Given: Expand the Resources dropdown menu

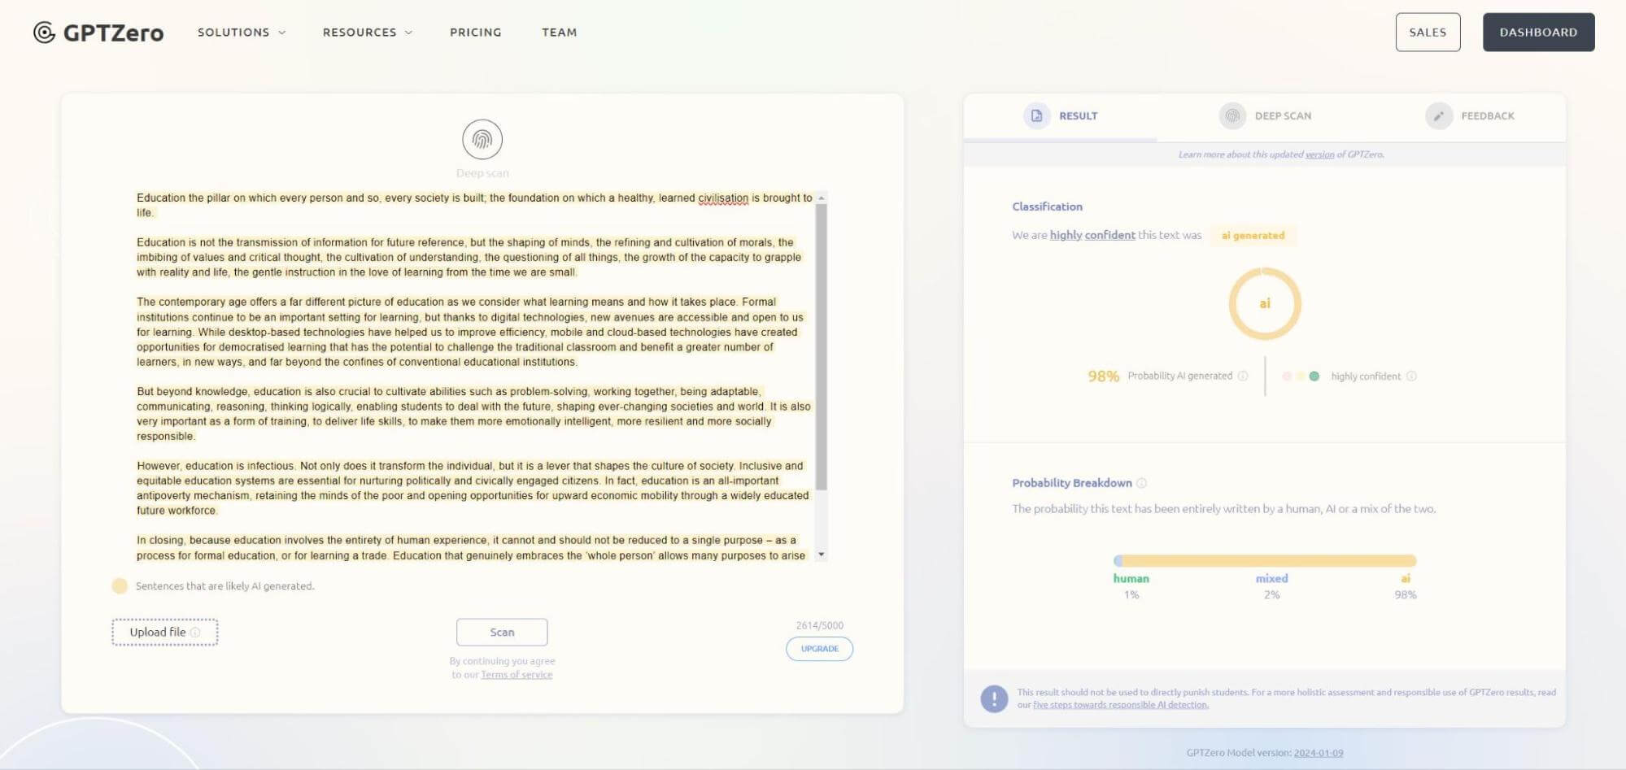Looking at the screenshot, I should pos(368,33).
